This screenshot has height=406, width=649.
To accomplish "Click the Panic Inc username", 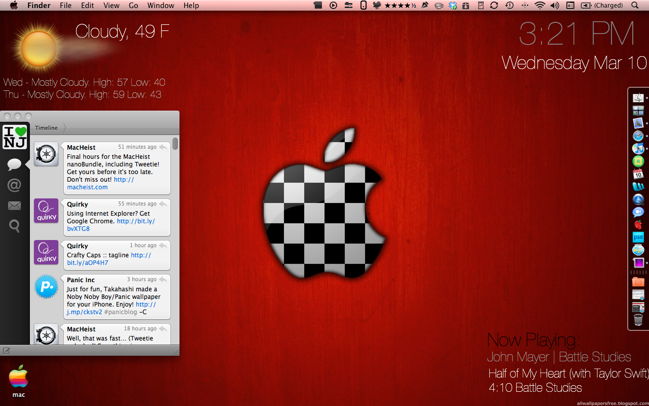I will 81,280.
